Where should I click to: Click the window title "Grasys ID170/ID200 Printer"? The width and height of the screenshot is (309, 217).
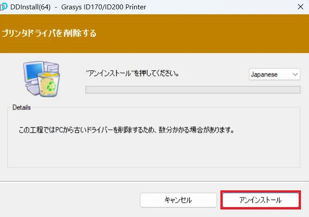pyautogui.click(x=104, y=7)
